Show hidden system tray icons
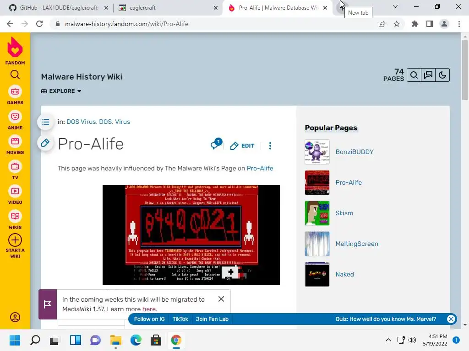 [x=388, y=340]
